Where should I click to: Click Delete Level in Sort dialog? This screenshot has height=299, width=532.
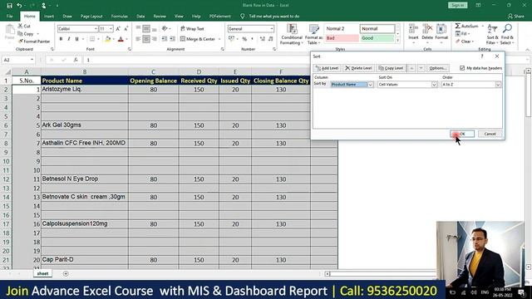tap(358, 68)
